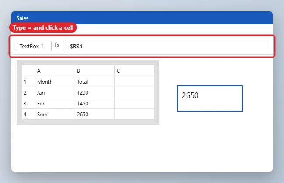Screen dimensions: 284x183
Task: Select the text box showing 2650
Action: tap(210, 98)
